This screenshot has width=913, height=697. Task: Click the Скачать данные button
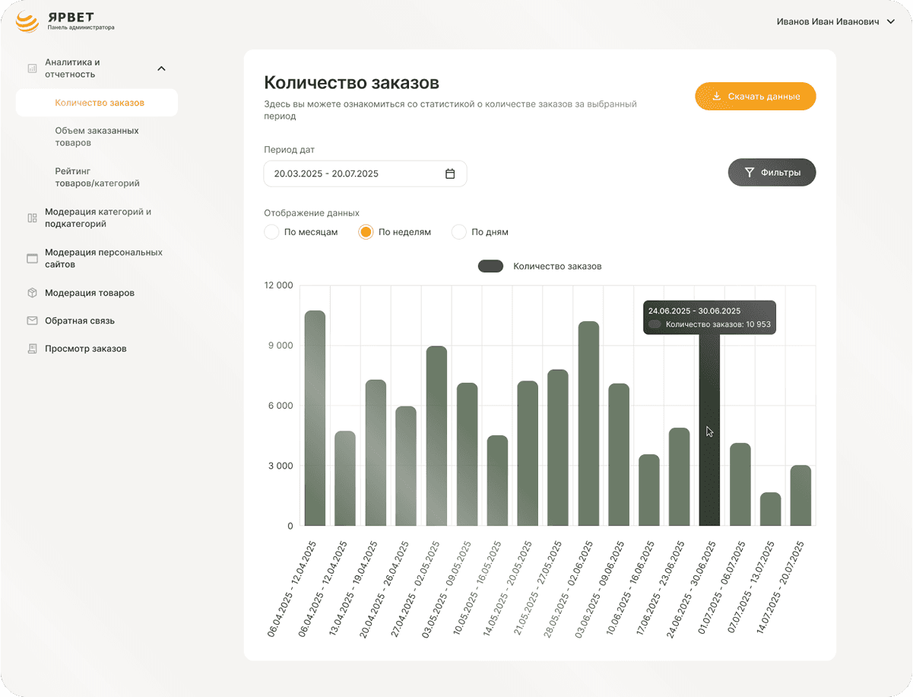pos(755,97)
